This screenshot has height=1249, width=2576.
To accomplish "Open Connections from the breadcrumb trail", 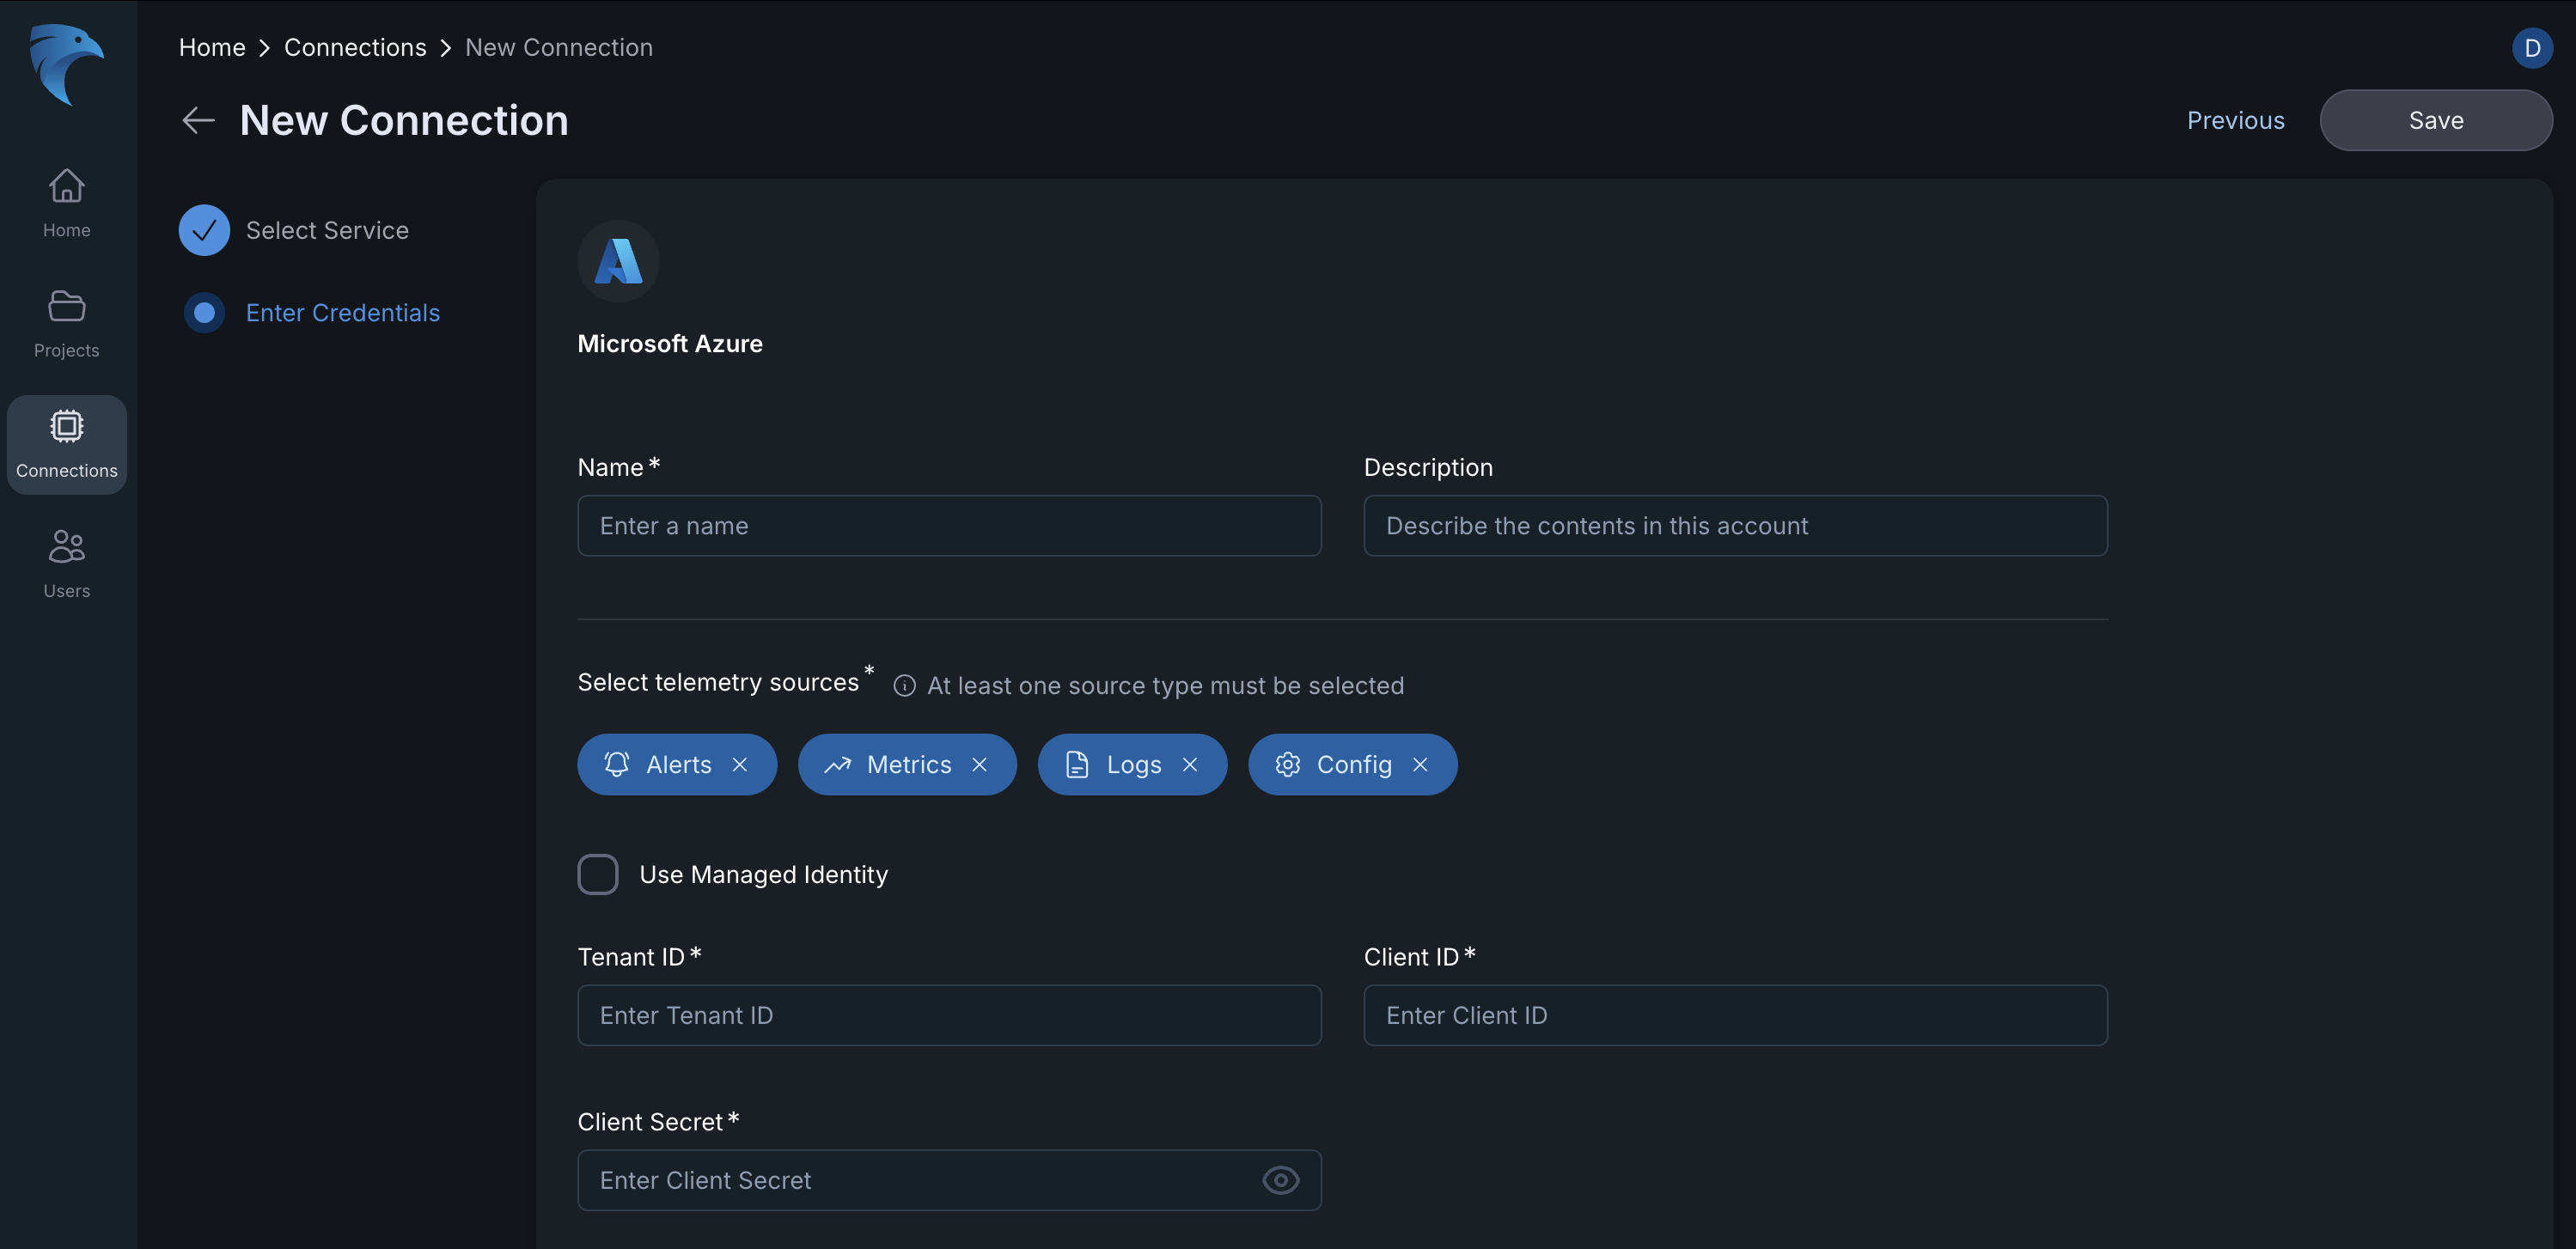I will click(355, 47).
